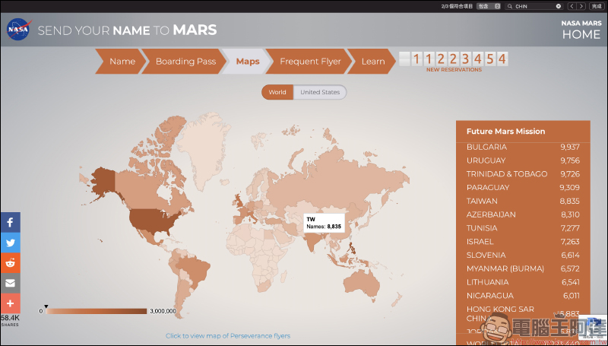Click the map color scale legend bar
This screenshot has width=608, height=346.
click(97, 311)
